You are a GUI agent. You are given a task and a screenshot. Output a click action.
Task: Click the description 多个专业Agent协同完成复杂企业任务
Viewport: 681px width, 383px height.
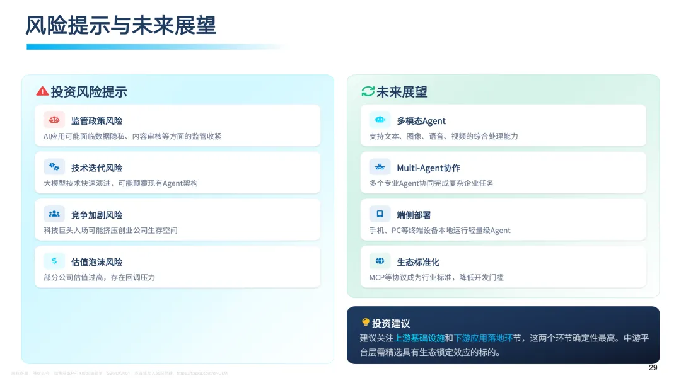431,183
